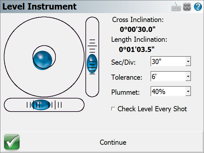Click the green checkmark icon

pyautogui.click(x=12, y=142)
